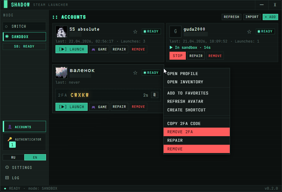Click 'mode: SANDBOX' in status bar
Screen dimensions: 282x192
(43, 188)
